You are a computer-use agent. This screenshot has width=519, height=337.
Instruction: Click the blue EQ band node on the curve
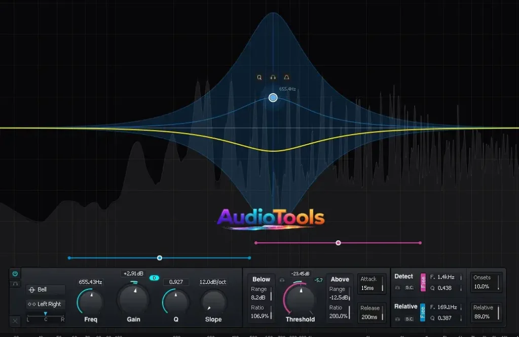273,97
